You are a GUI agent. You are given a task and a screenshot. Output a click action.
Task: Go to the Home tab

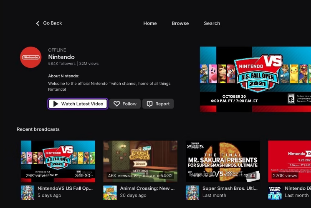coord(150,23)
